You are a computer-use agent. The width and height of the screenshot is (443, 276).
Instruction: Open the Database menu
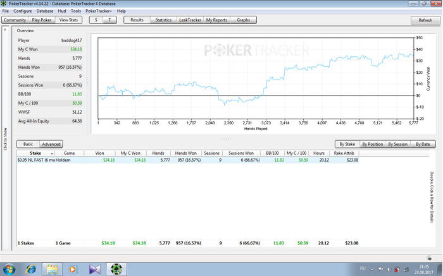tap(45, 11)
